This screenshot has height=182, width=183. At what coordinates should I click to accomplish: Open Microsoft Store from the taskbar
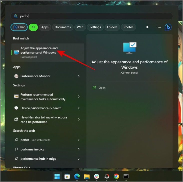tap(67, 176)
